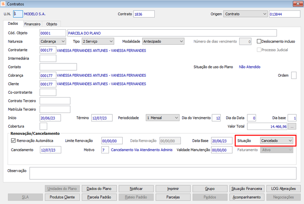Image resolution: width=304 pixels, height=204 pixels.
Task: Click the Cód. Objeto field 00001
Action: point(53,33)
